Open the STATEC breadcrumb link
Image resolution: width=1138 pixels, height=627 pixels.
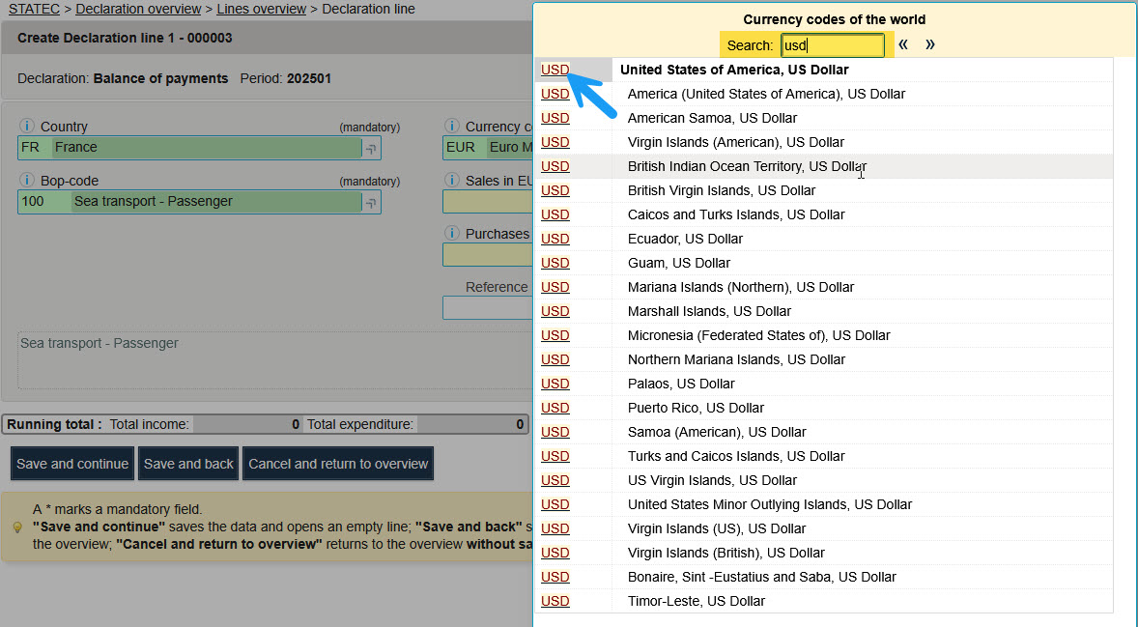[34, 9]
